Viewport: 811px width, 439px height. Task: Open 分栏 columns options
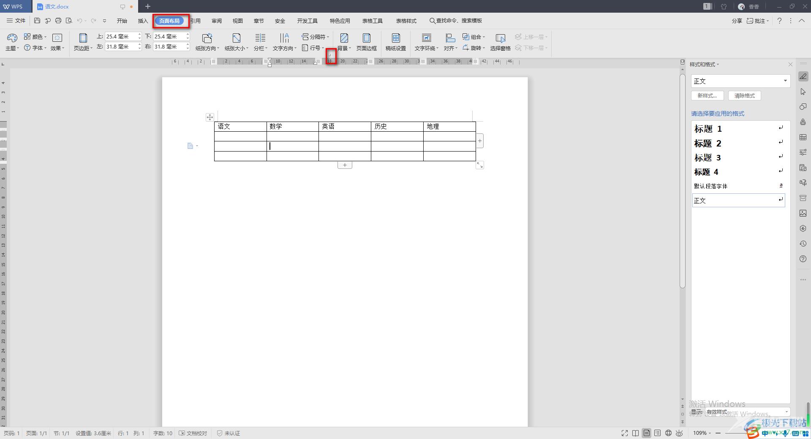[x=260, y=42]
